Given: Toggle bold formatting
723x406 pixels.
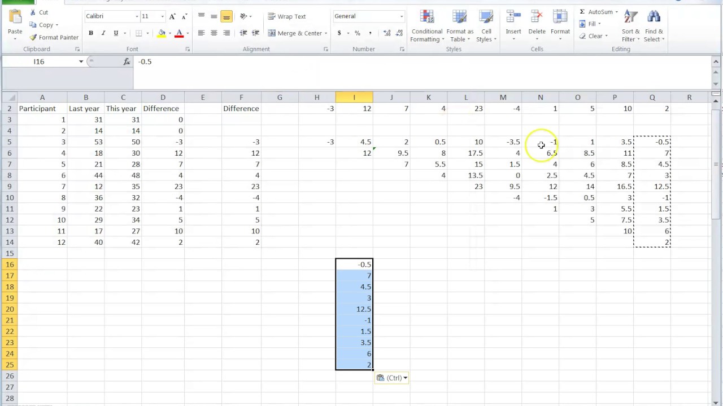Looking at the screenshot, I should click(x=90, y=33).
